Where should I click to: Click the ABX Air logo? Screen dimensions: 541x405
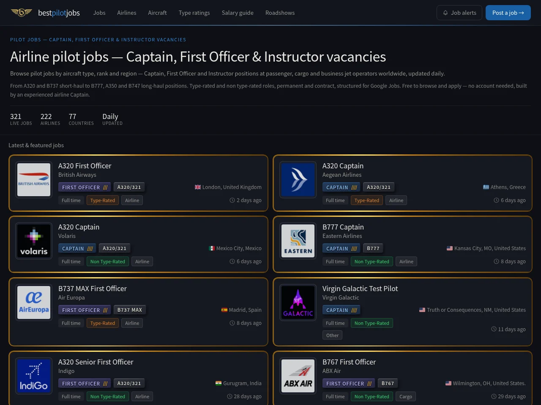point(298,376)
